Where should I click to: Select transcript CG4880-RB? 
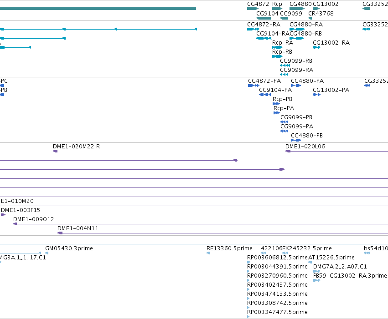point(305,34)
